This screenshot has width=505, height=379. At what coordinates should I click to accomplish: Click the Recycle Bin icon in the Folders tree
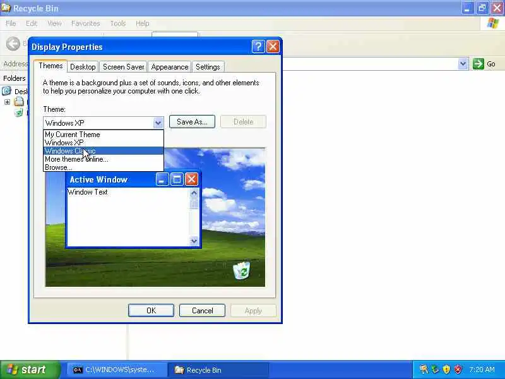pyautogui.click(x=19, y=113)
